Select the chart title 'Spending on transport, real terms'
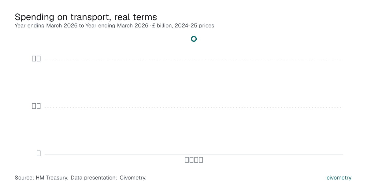The height and width of the screenshot is (192, 367). point(86,17)
